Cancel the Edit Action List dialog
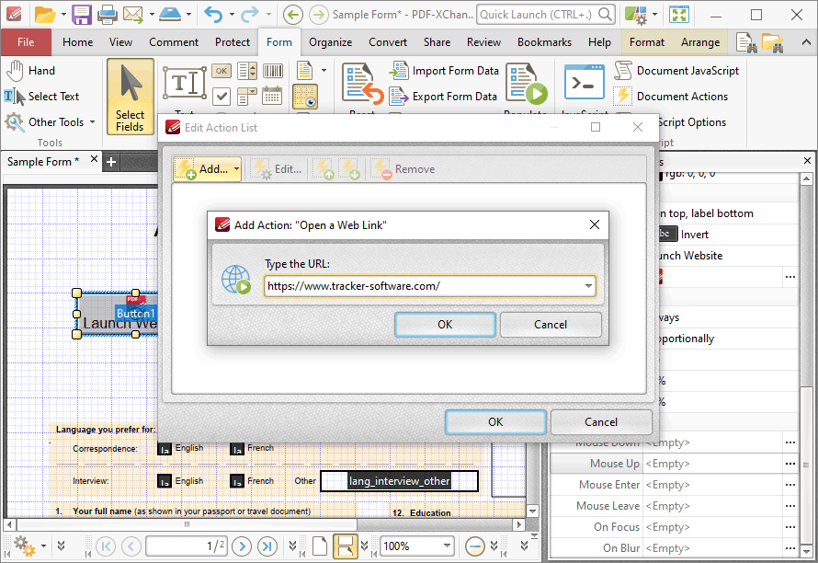 (x=601, y=422)
